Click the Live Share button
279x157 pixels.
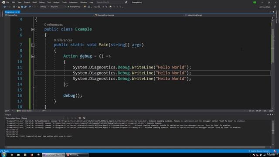click(265, 7)
